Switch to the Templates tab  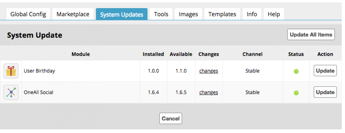[x=222, y=14]
